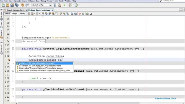Click the New File icon
The height and width of the screenshot is (104, 185).
(x=3, y=5)
